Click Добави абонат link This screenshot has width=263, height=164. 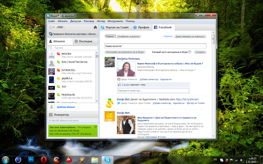(x=66, y=107)
